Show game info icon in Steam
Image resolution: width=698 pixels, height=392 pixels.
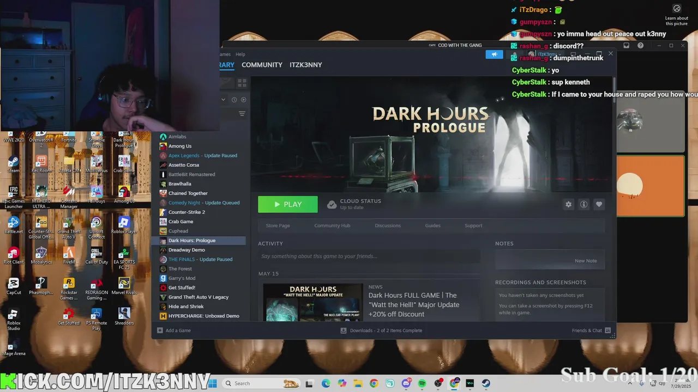click(583, 204)
